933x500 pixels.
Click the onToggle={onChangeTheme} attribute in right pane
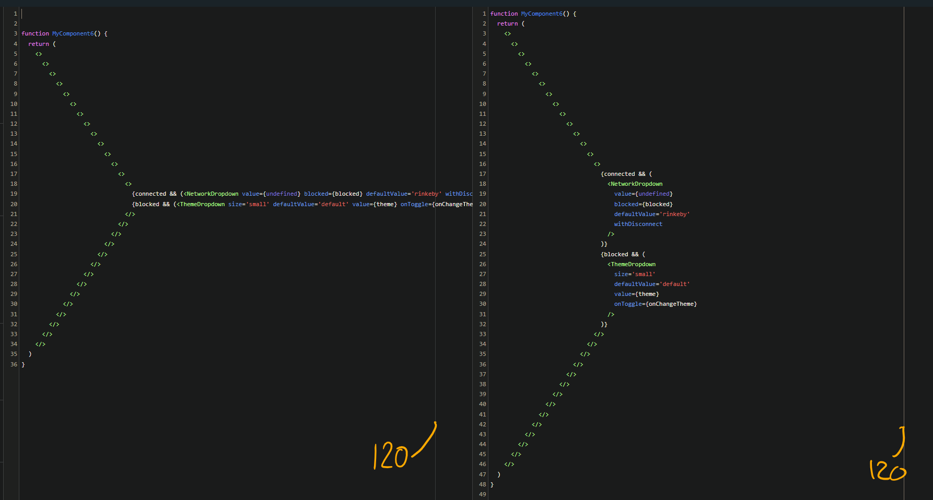655,304
